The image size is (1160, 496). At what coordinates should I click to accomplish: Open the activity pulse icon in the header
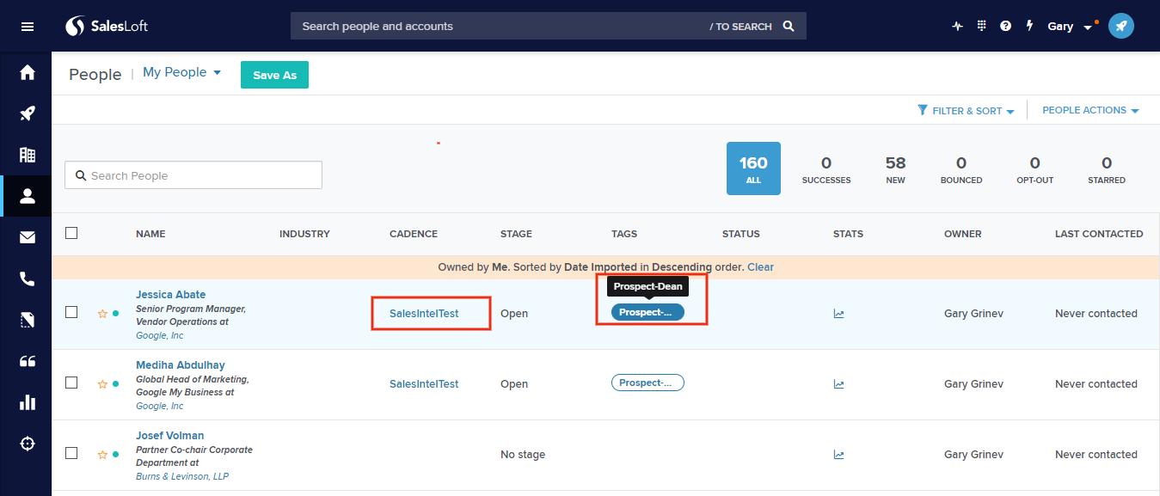pyautogui.click(x=958, y=27)
